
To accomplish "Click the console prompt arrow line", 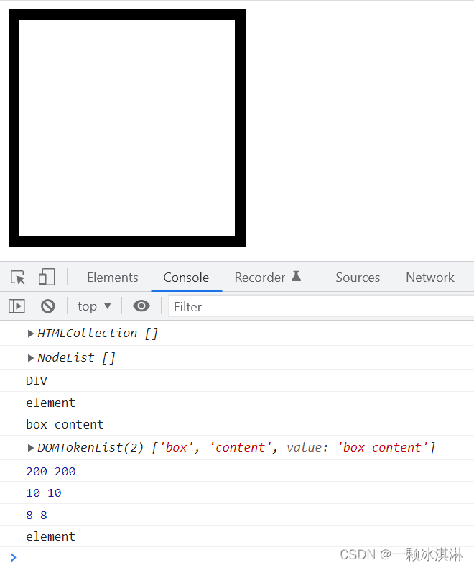I will (237, 557).
